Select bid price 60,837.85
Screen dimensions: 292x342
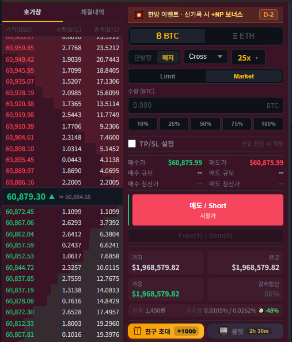[20, 279]
